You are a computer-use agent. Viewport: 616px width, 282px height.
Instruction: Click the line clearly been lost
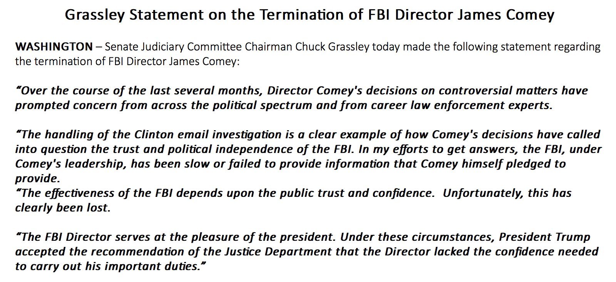pyautogui.click(x=63, y=208)
